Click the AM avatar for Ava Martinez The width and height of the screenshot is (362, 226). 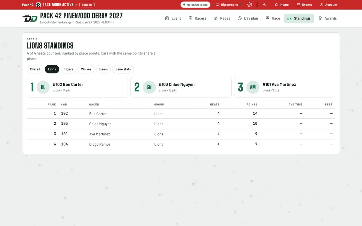253,87
